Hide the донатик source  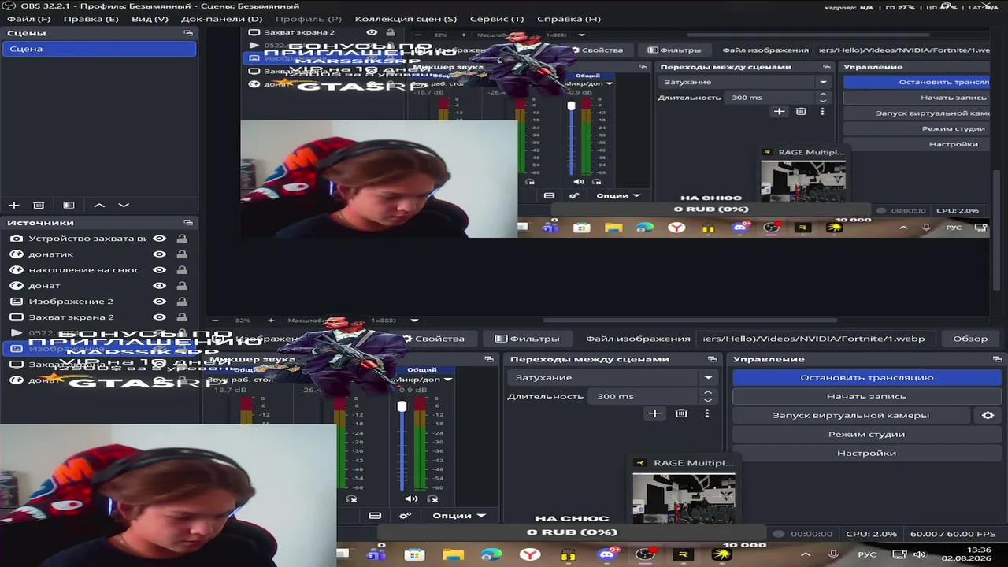tap(159, 254)
